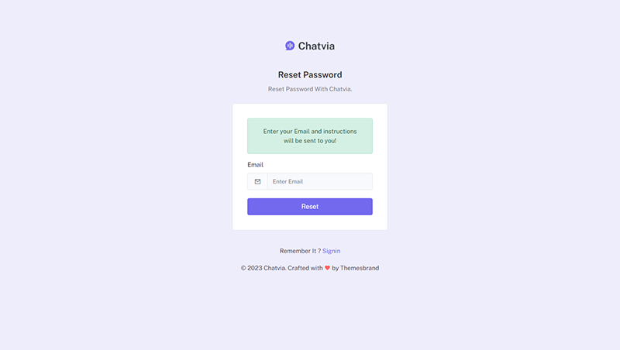
Task: Click the red heart icon in the footer
Action: (x=327, y=268)
